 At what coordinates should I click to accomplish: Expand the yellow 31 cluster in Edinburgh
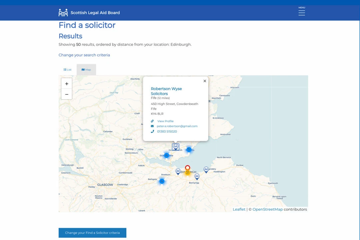point(187,173)
